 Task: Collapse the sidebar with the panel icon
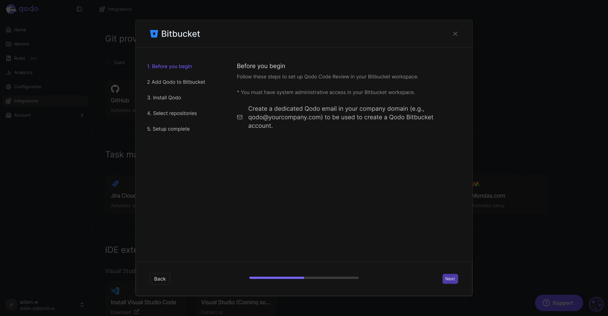click(79, 9)
